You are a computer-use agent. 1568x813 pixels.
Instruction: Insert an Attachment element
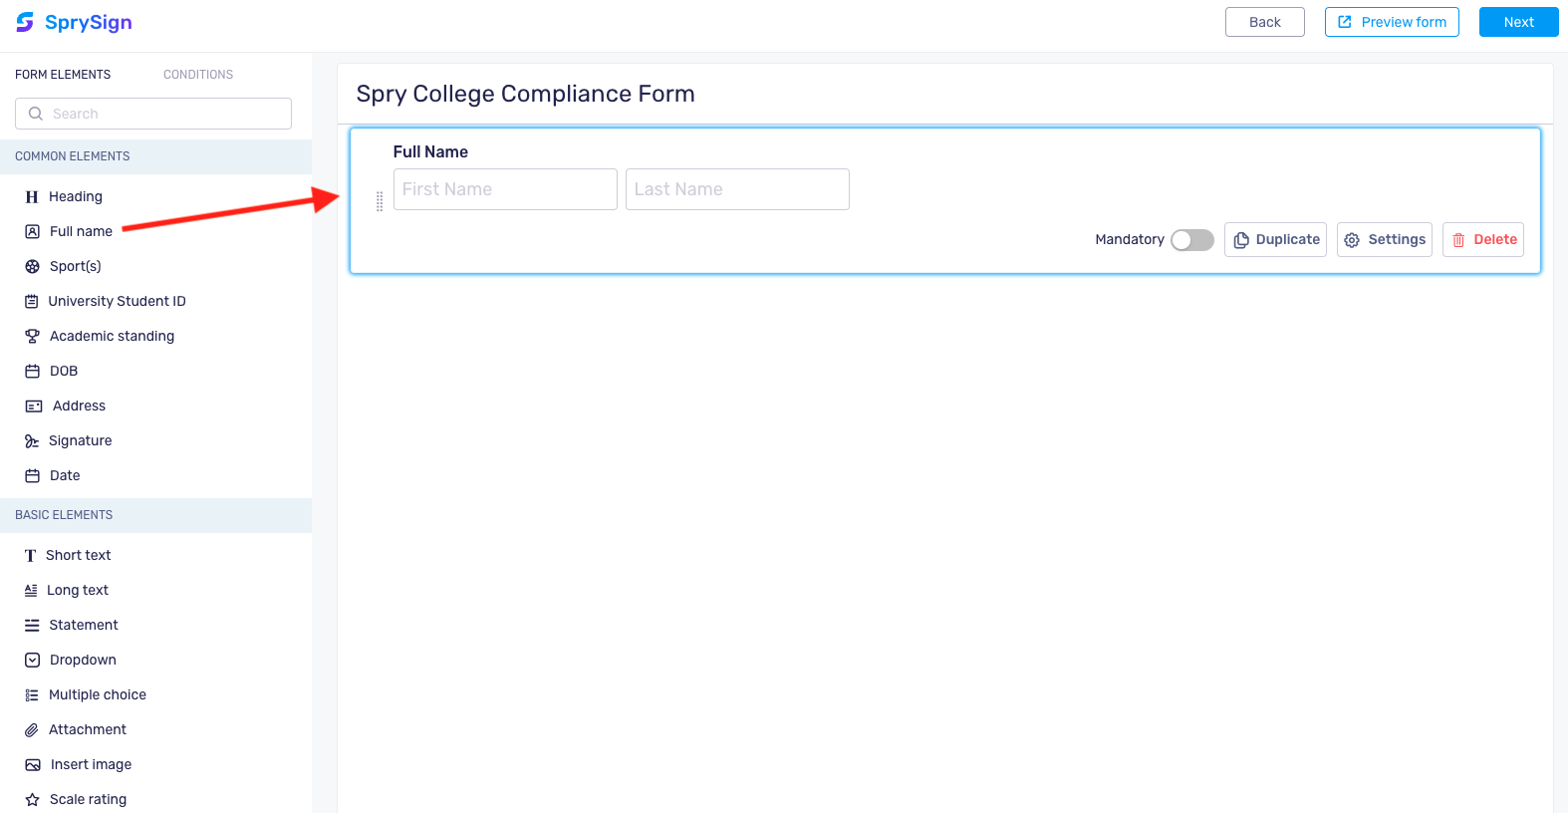click(x=87, y=729)
